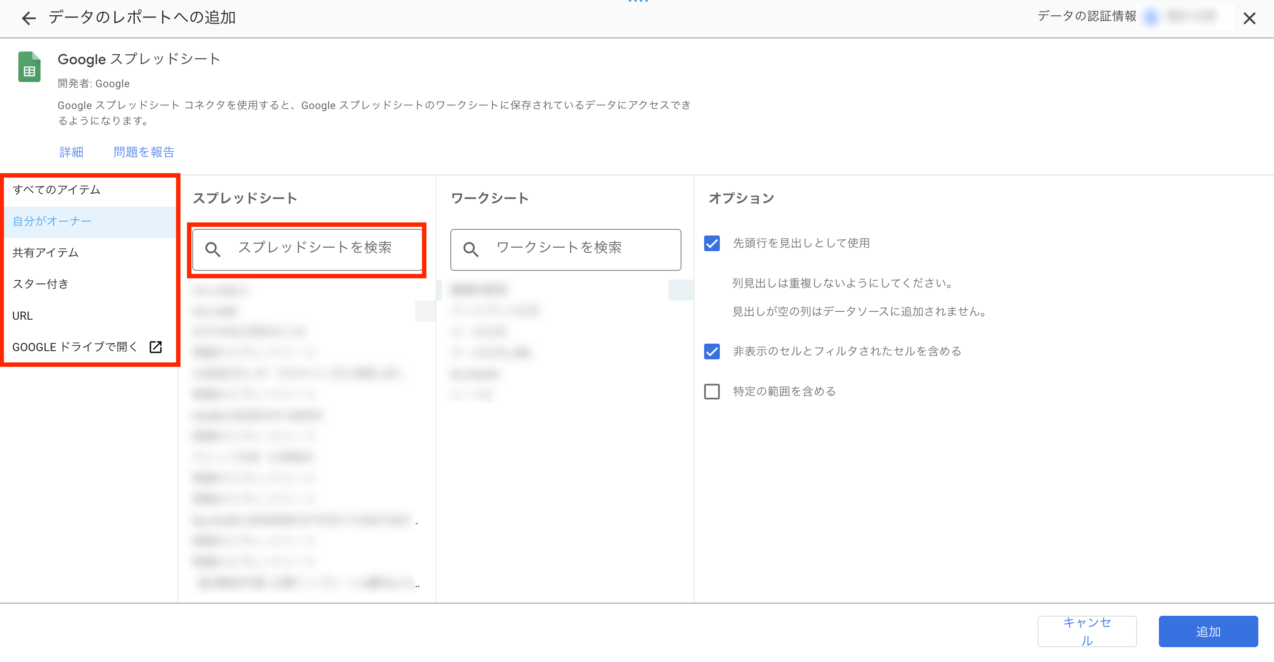Click the worksheet search magnifier icon
1274x662 pixels.
click(471, 249)
